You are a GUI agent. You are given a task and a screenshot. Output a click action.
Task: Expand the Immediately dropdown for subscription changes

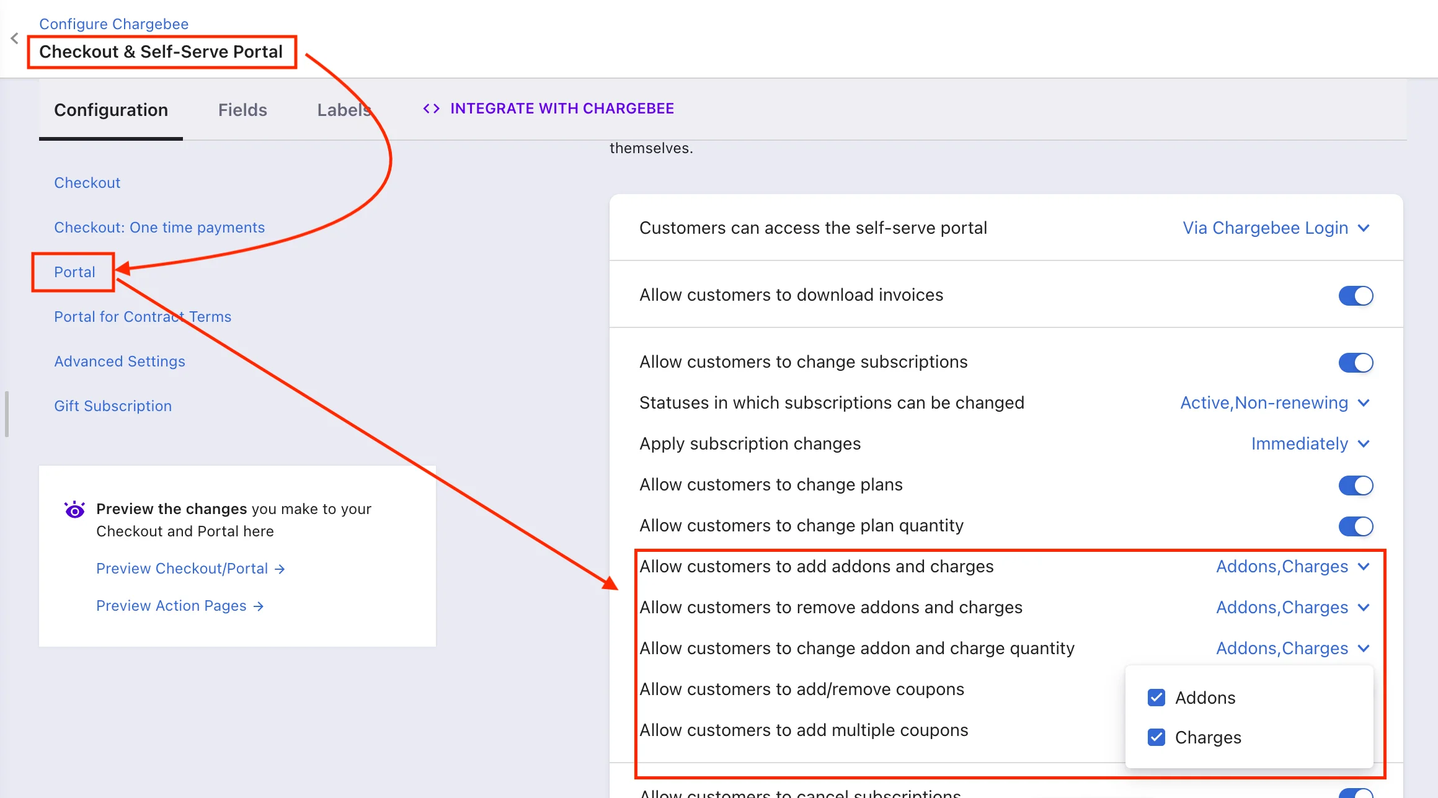point(1310,443)
